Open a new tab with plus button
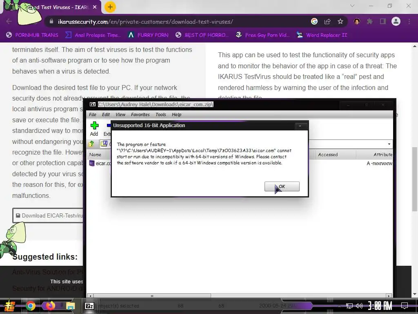The height and width of the screenshot is (314, 418). click(110, 7)
